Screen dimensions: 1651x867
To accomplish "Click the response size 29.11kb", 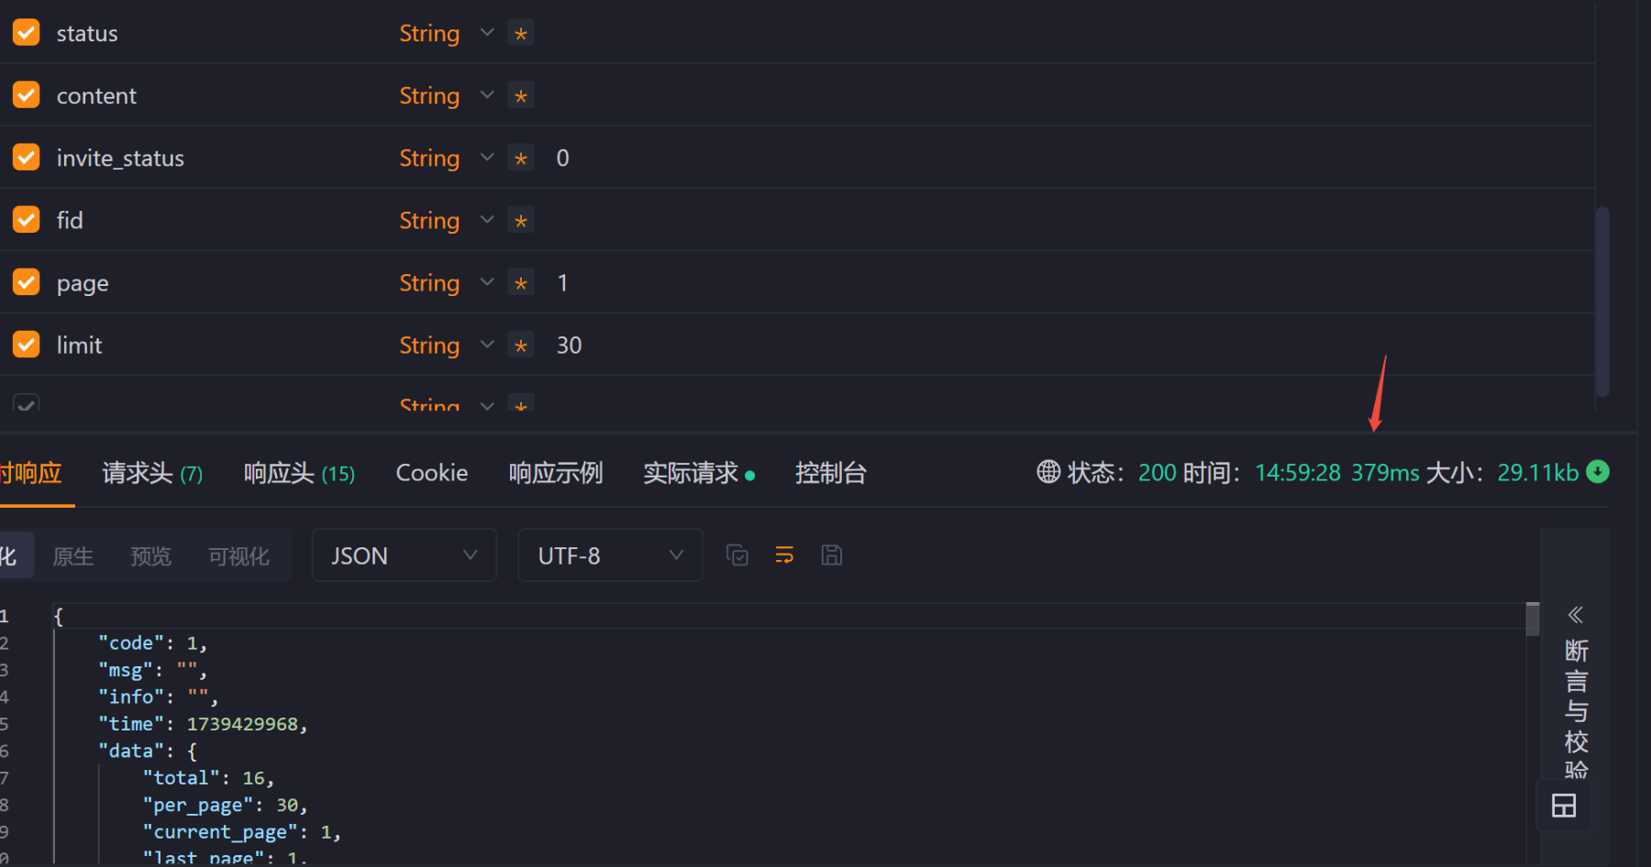I will pyautogui.click(x=1538, y=473).
